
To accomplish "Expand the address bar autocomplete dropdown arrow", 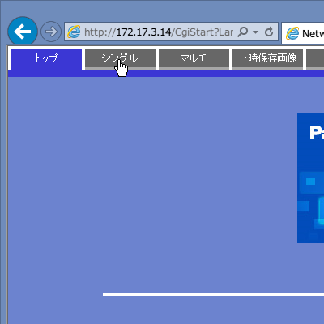I will point(255,32).
